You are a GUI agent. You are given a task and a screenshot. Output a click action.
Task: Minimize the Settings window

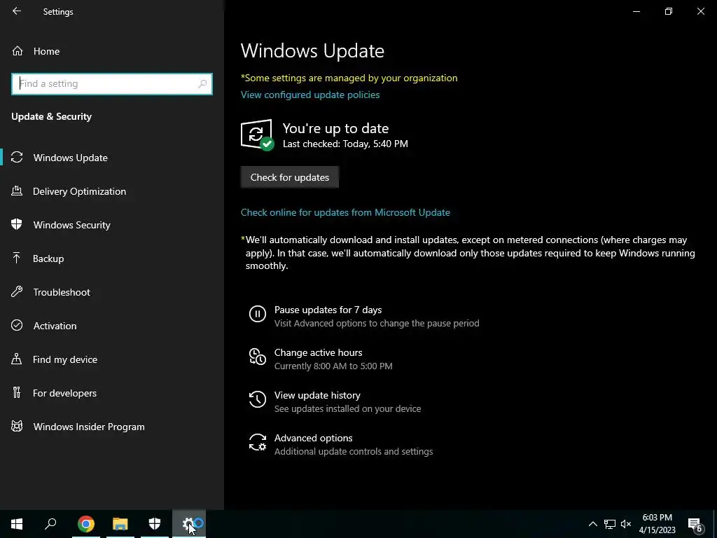(636, 11)
